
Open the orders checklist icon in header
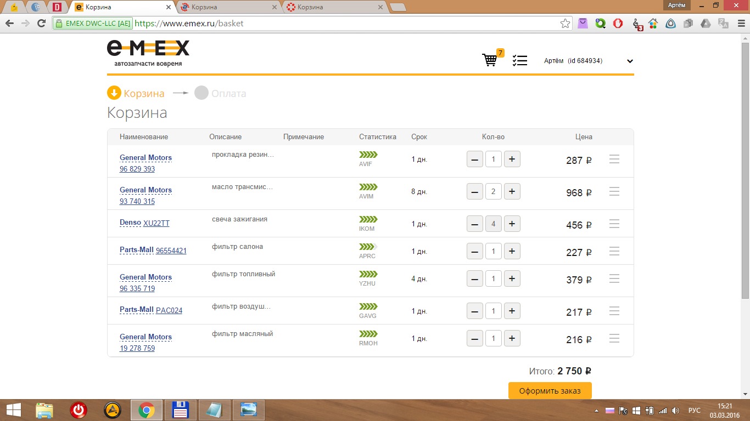(x=519, y=60)
